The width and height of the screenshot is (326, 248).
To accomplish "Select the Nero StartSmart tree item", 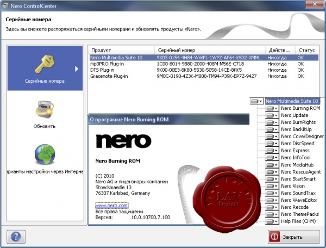I will point(298,179).
